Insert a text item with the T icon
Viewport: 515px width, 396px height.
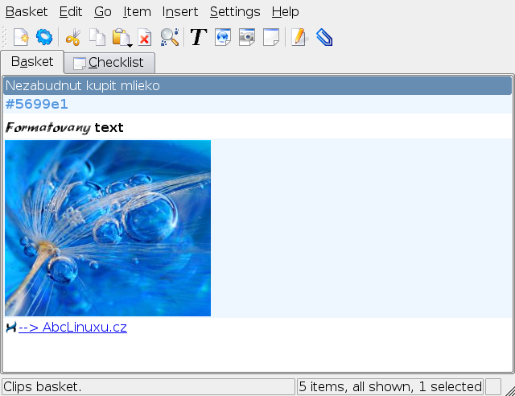click(198, 37)
